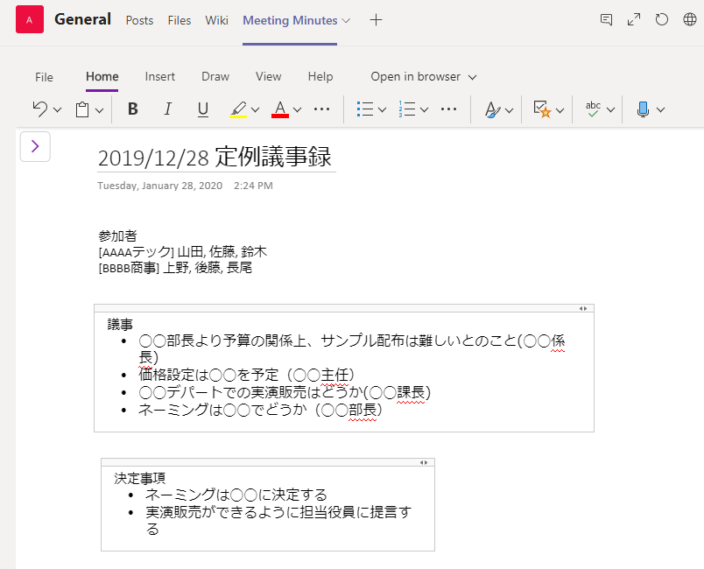
Task: Open the Meeting Minutes tab dropdown
Action: click(346, 20)
